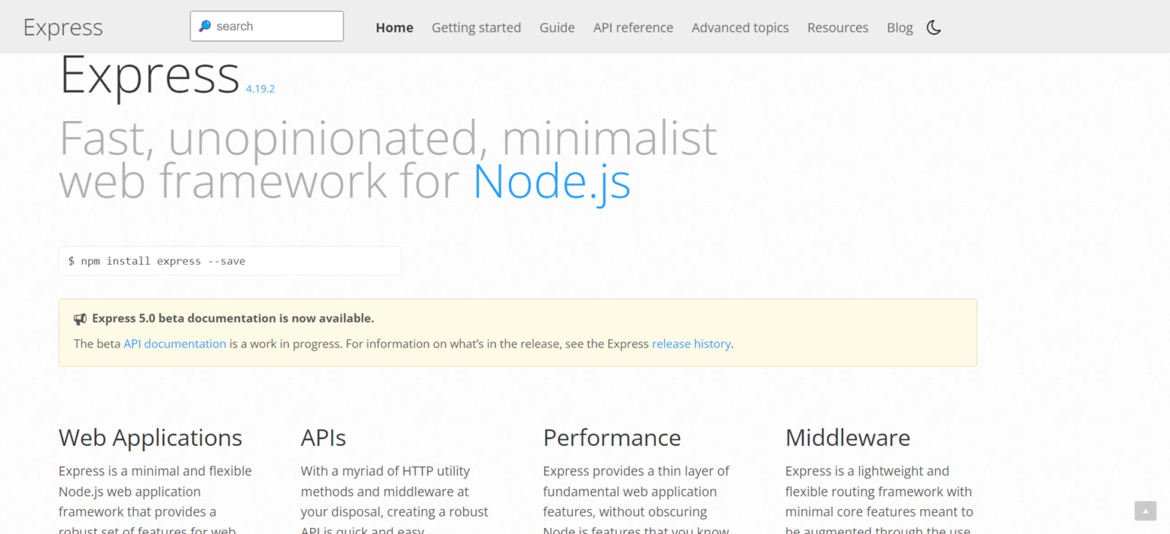The image size is (1170, 534).
Task: Open the release history link
Action: pos(691,344)
